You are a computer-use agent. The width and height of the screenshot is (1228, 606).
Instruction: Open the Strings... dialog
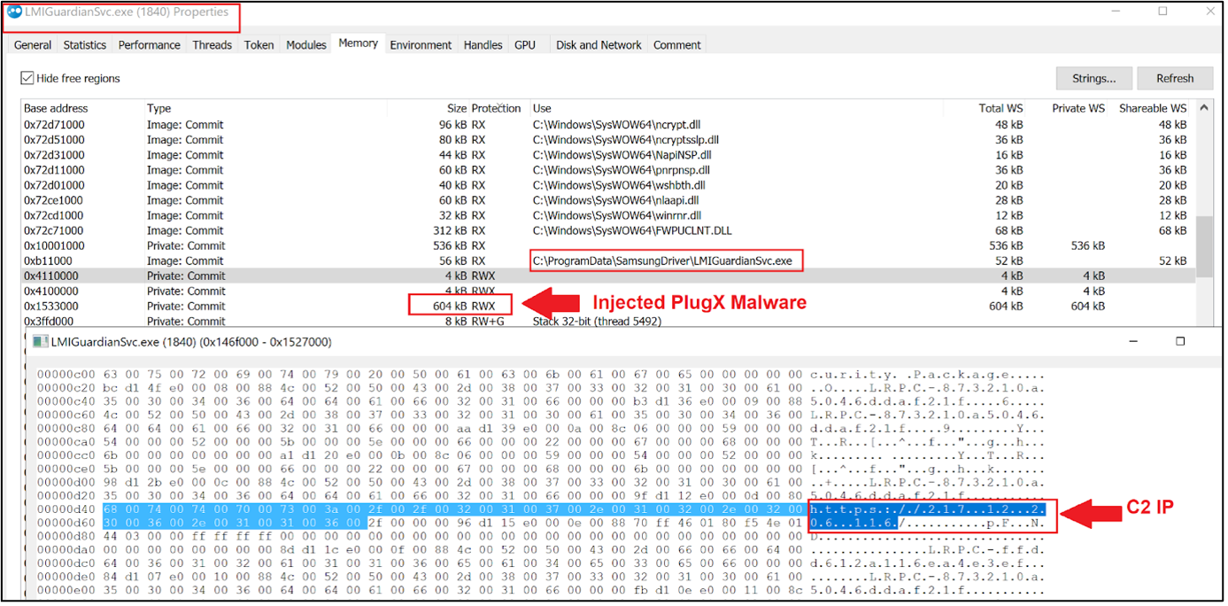pyautogui.click(x=1093, y=78)
